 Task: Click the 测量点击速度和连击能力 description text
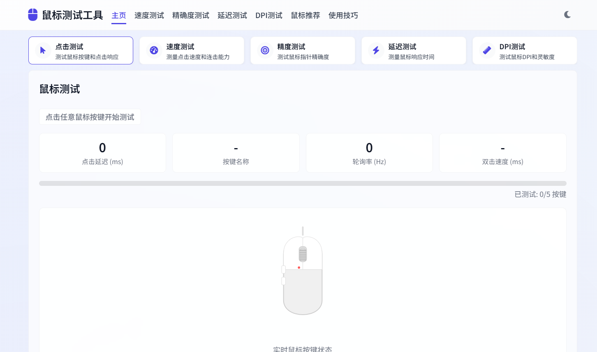click(198, 57)
